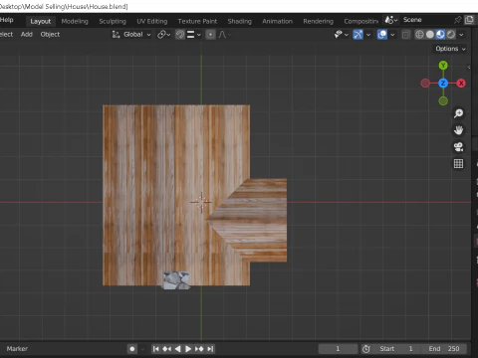This screenshot has height=358, width=478.
Task: Open the Global transform orientation dropdown
Action: point(131,34)
